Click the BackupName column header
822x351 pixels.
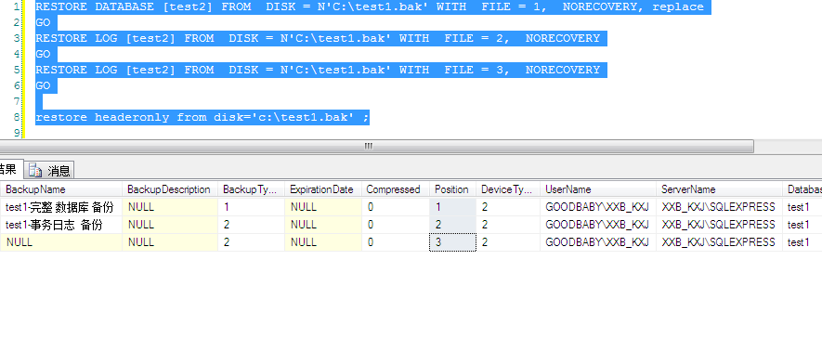[x=61, y=189]
